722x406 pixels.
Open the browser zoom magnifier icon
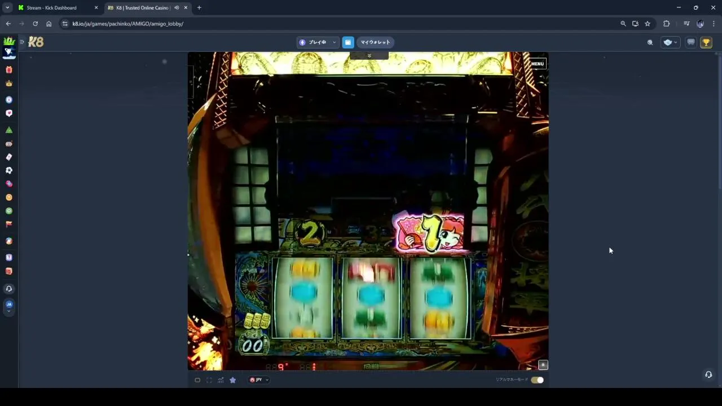pos(623,24)
